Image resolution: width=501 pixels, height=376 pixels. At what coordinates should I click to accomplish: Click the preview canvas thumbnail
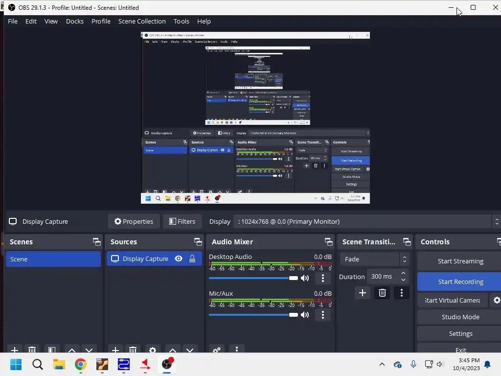[255, 117]
